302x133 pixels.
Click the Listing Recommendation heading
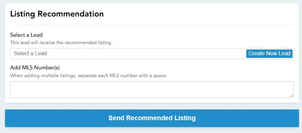click(x=57, y=14)
